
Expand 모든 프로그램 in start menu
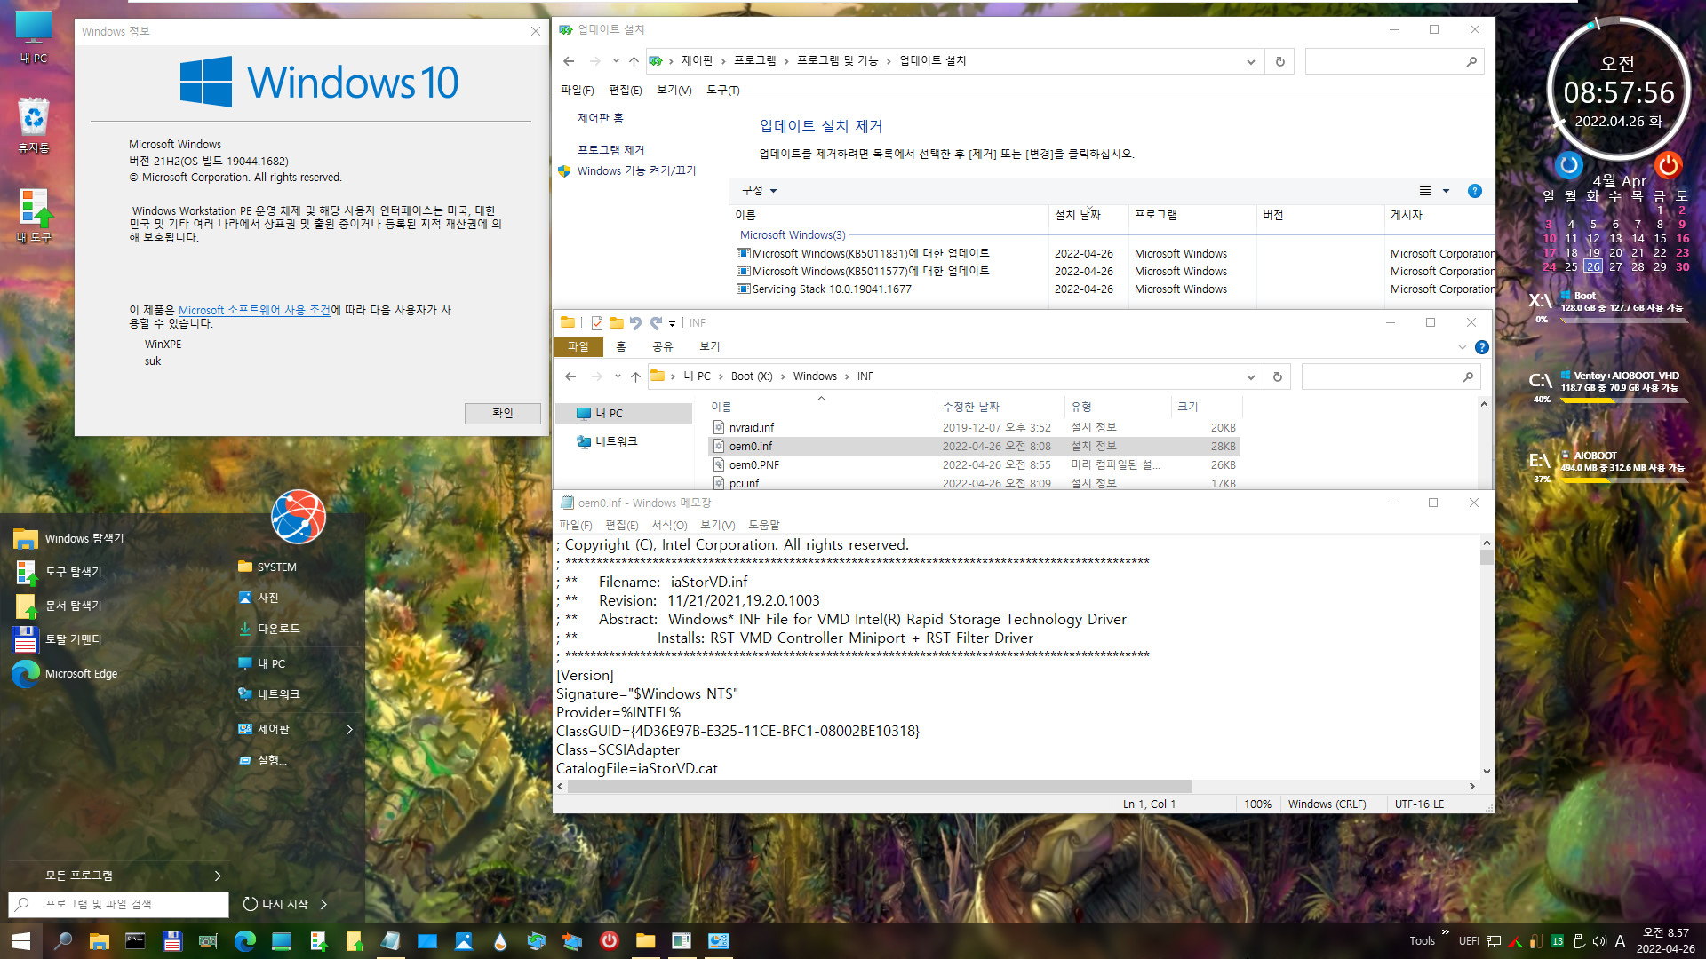[133, 876]
